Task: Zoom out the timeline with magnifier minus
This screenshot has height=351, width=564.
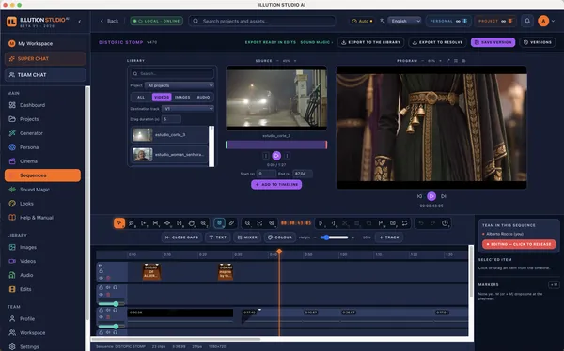Action: coord(248,223)
